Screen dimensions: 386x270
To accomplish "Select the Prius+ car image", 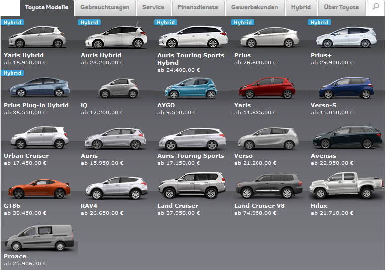I will 347,37.
